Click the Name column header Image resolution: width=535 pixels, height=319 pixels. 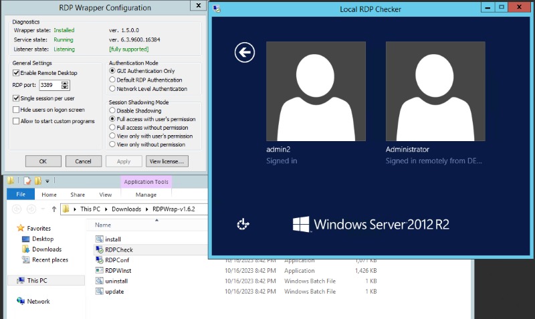coord(103,225)
